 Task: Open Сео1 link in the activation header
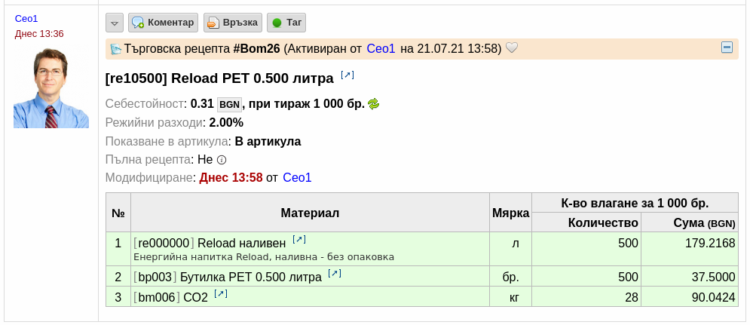[x=381, y=48]
